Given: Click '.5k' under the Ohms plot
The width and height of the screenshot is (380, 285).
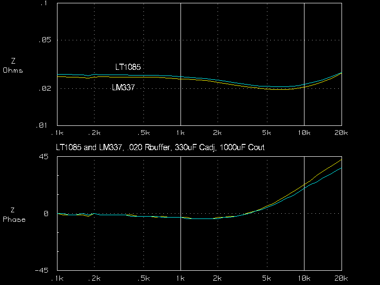Looking at the screenshot, I should (x=144, y=133).
